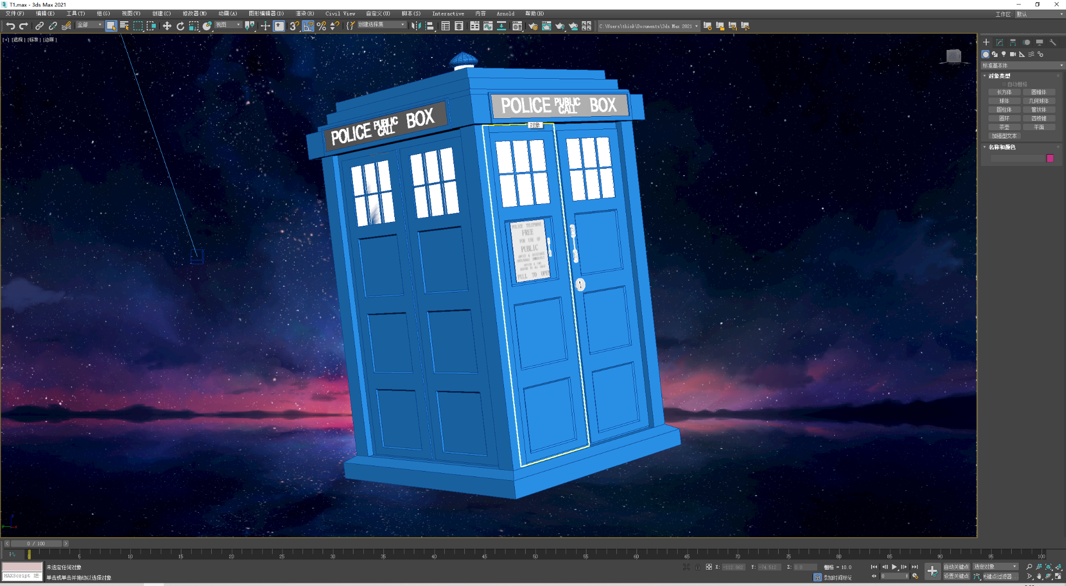Open the 工作区 默认 workspace dropdown
The image size is (1066, 586).
click(1039, 14)
